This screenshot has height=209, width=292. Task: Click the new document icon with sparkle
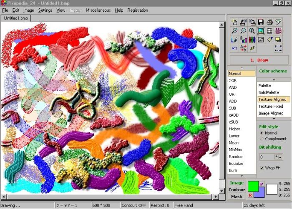(234, 22)
